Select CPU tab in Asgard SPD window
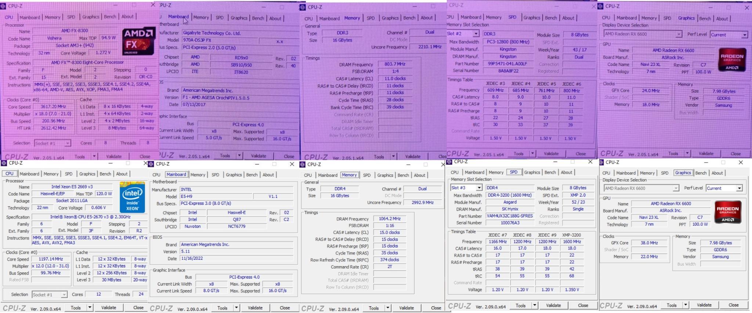Image resolution: width=752 pixels, height=313 pixels. coord(455,172)
